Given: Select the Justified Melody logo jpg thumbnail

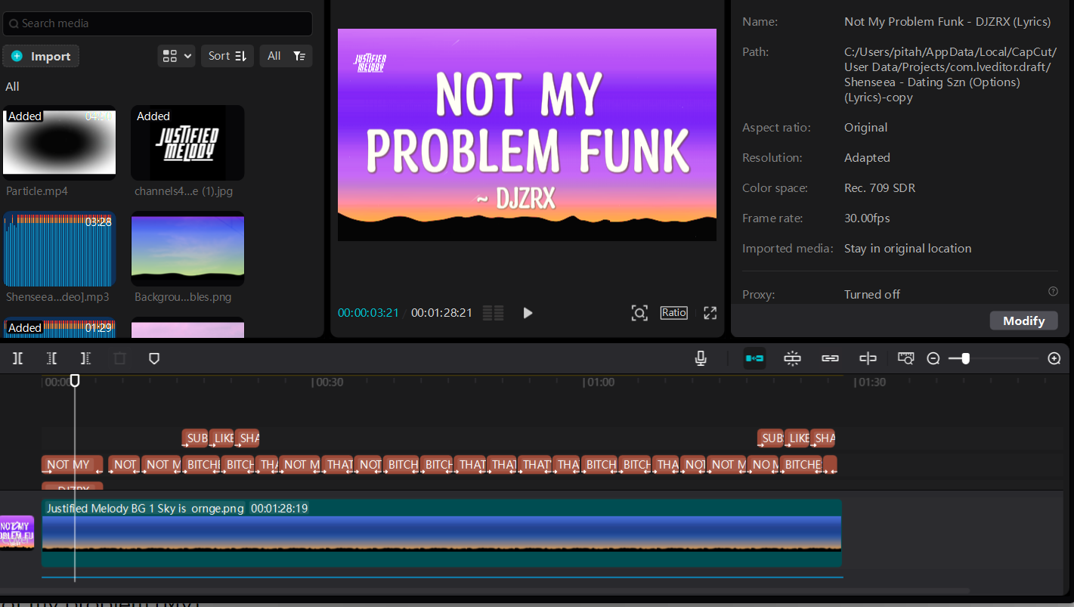Looking at the screenshot, I should click(187, 142).
